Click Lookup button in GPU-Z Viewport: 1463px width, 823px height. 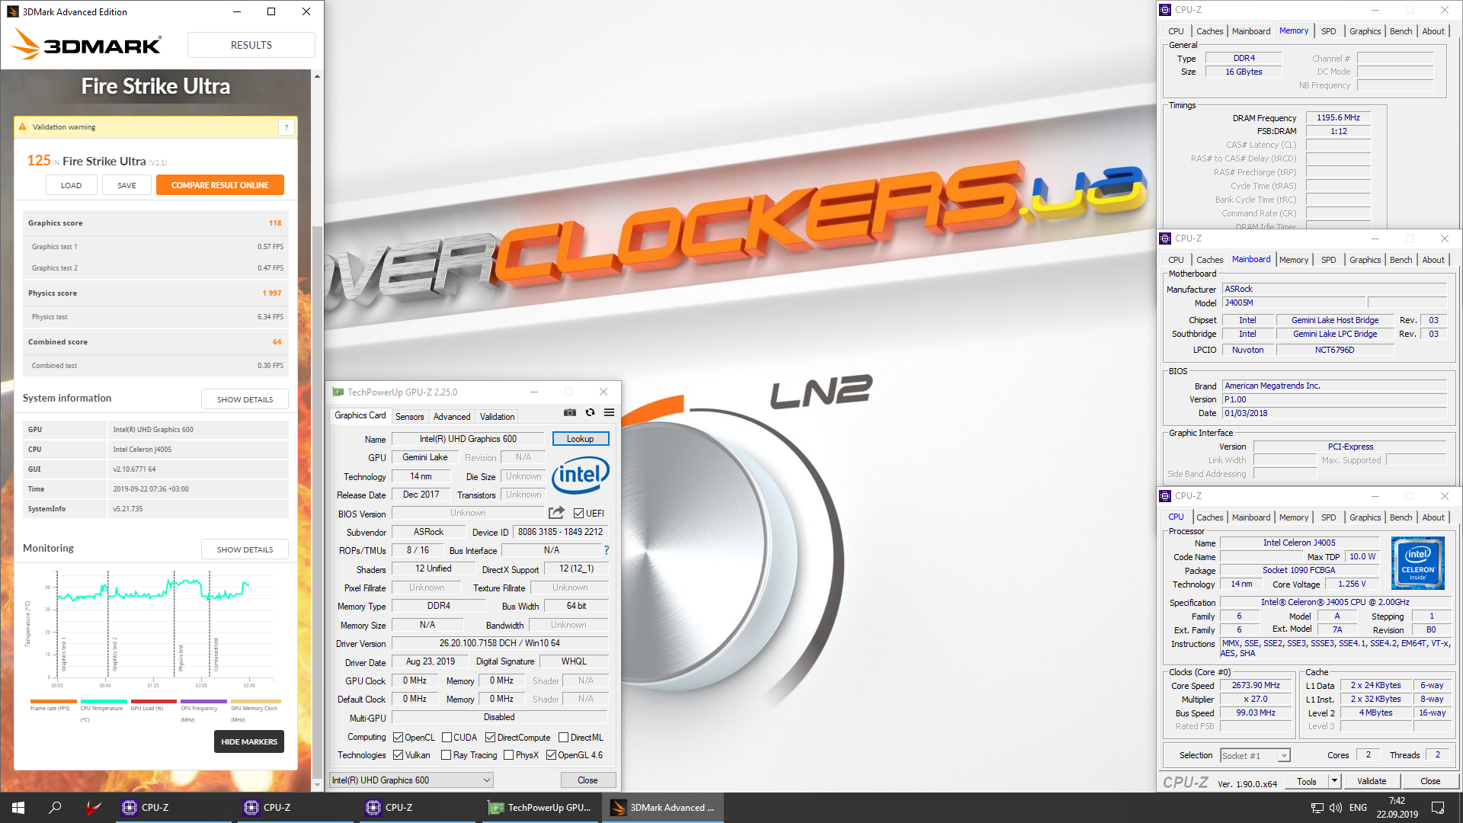(580, 439)
